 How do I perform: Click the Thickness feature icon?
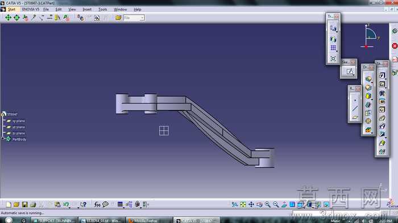pos(368,113)
